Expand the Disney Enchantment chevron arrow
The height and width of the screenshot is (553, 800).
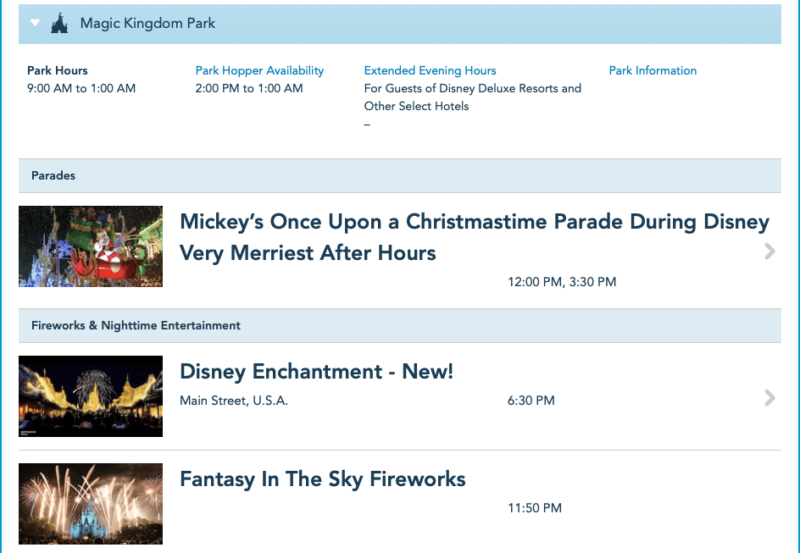tap(769, 398)
